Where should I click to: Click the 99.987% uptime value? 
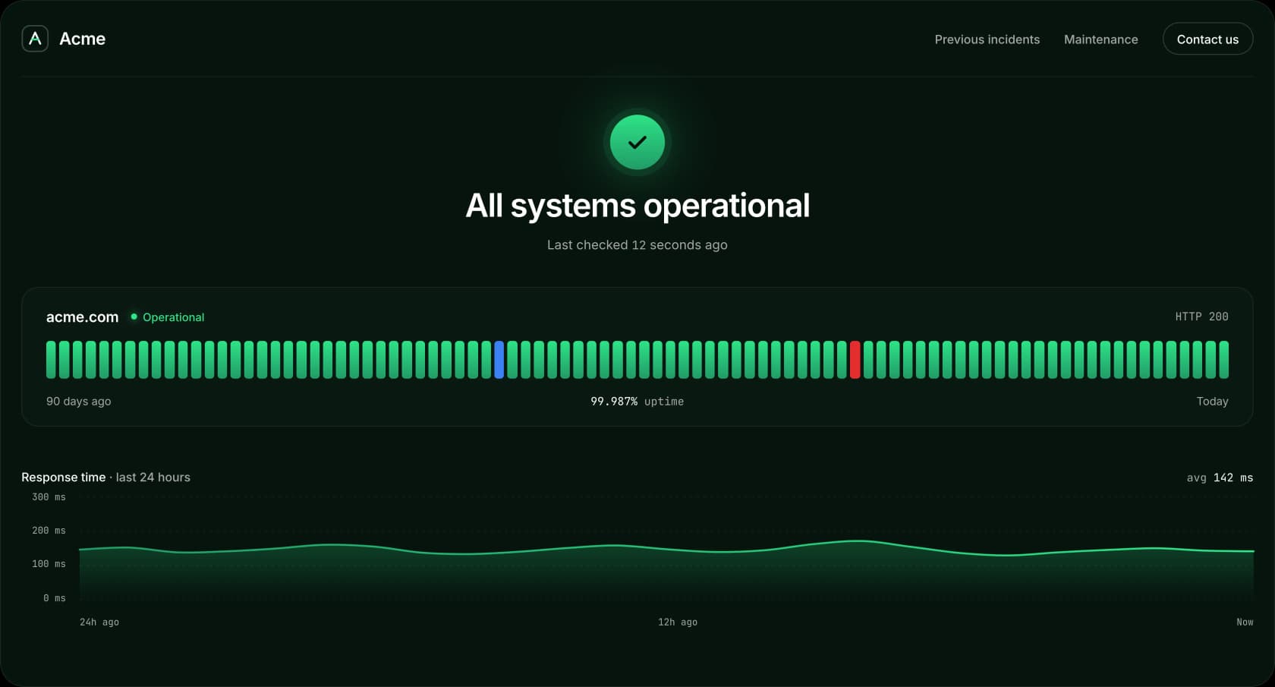[614, 401]
